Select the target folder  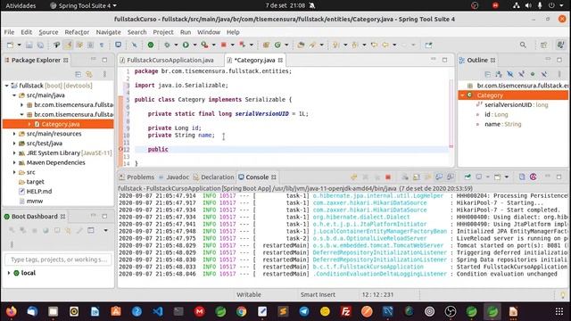pos(35,182)
